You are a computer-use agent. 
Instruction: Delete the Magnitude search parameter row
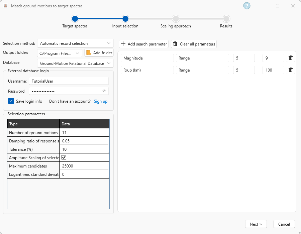coord(291,58)
